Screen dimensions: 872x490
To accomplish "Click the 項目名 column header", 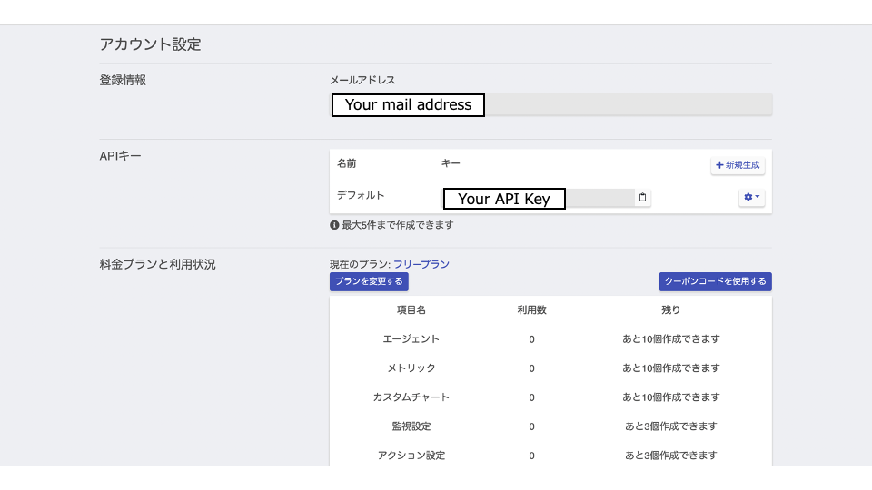I will [x=411, y=309].
